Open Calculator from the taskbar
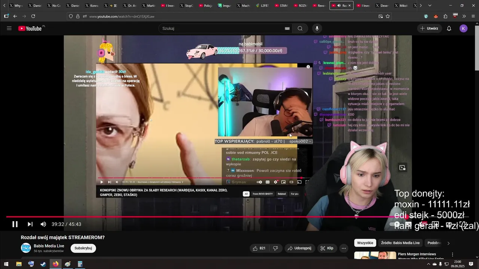The image size is (479, 269). coord(80,264)
